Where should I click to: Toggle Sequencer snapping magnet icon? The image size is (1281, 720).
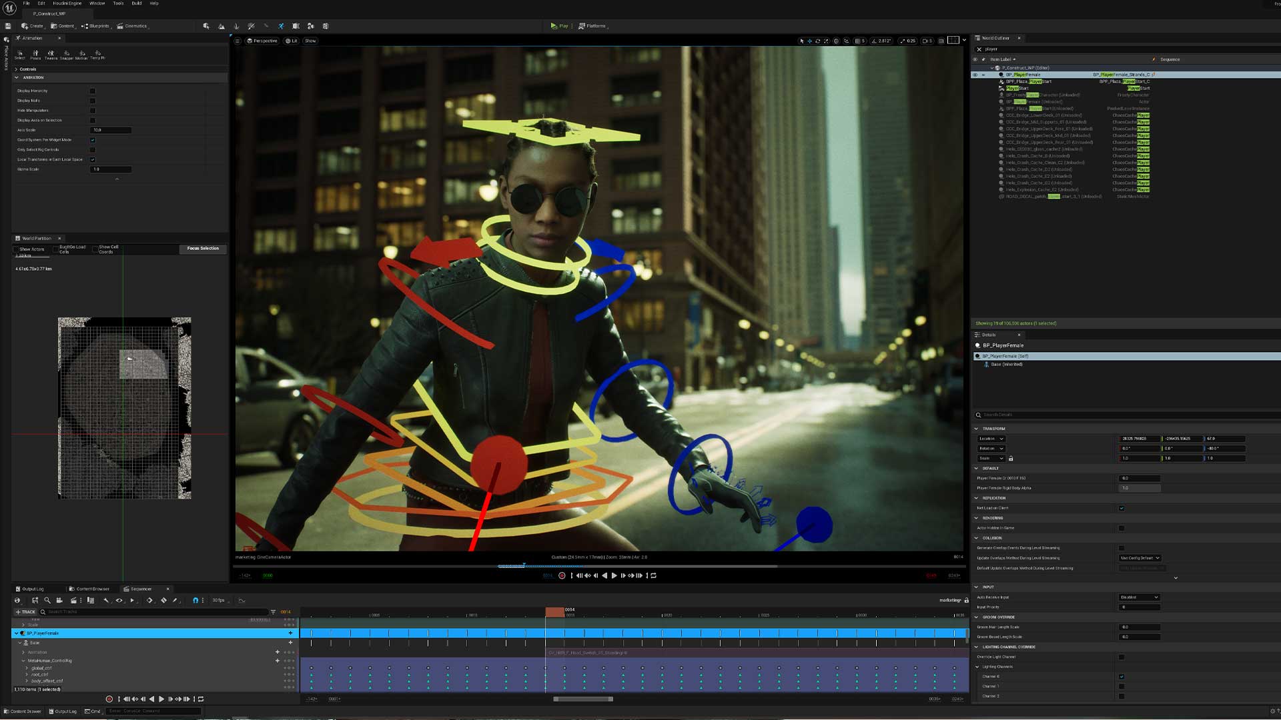click(x=195, y=601)
